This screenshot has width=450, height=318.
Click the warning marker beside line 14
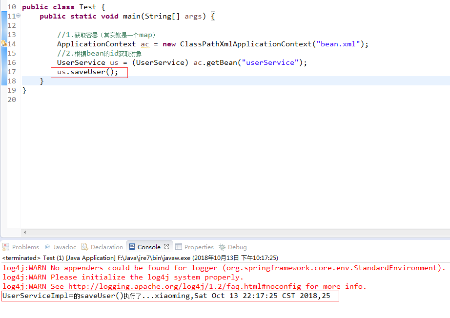(x=4, y=43)
